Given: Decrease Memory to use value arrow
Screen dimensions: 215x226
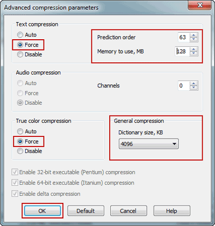Looking at the screenshot, I should pyautogui.click(x=193, y=53).
